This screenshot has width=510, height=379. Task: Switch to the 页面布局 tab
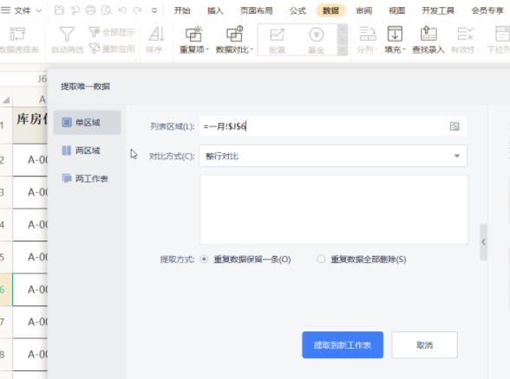click(257, 10)
